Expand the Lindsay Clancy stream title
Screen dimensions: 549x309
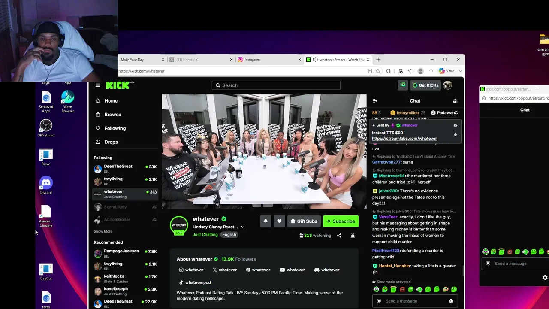[x=242, y=227]
